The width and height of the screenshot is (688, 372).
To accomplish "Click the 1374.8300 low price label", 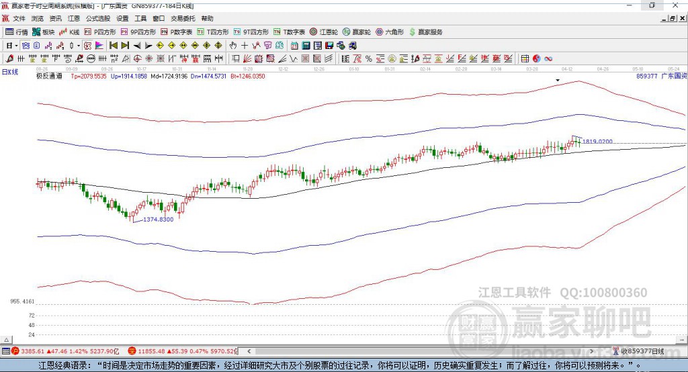I will (x=159, y=220).
